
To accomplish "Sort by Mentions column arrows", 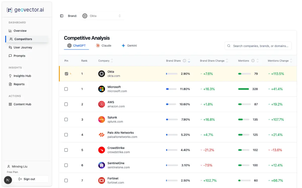I will (257, 61).
